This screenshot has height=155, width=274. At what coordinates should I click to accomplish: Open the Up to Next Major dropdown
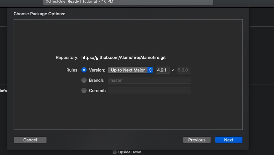click(131, 70)
